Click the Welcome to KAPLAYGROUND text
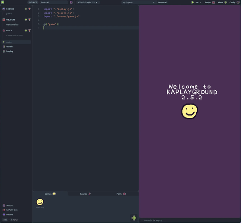Image resolution: width=241 pixels, height=223 pixels. click(x=192, y=92)
